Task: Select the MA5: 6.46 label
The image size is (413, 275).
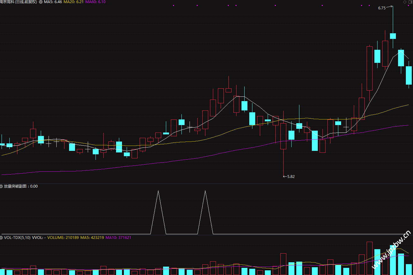Action: (53, 2)
